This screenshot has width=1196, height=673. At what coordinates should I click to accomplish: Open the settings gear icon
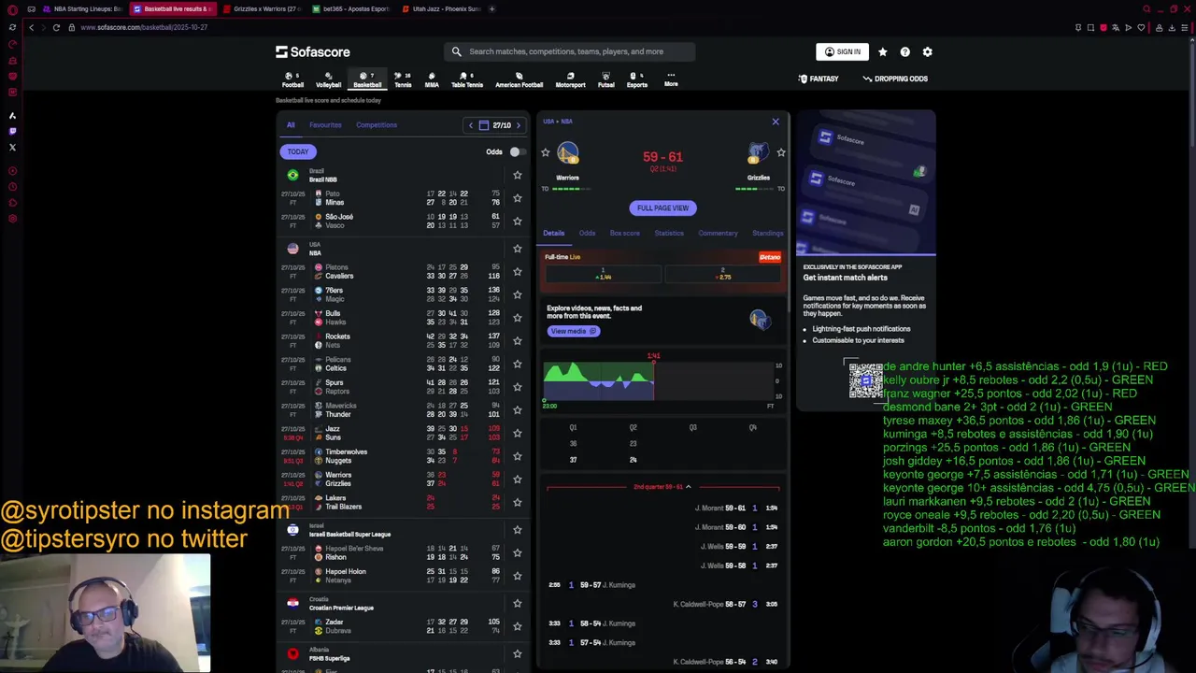927,51
